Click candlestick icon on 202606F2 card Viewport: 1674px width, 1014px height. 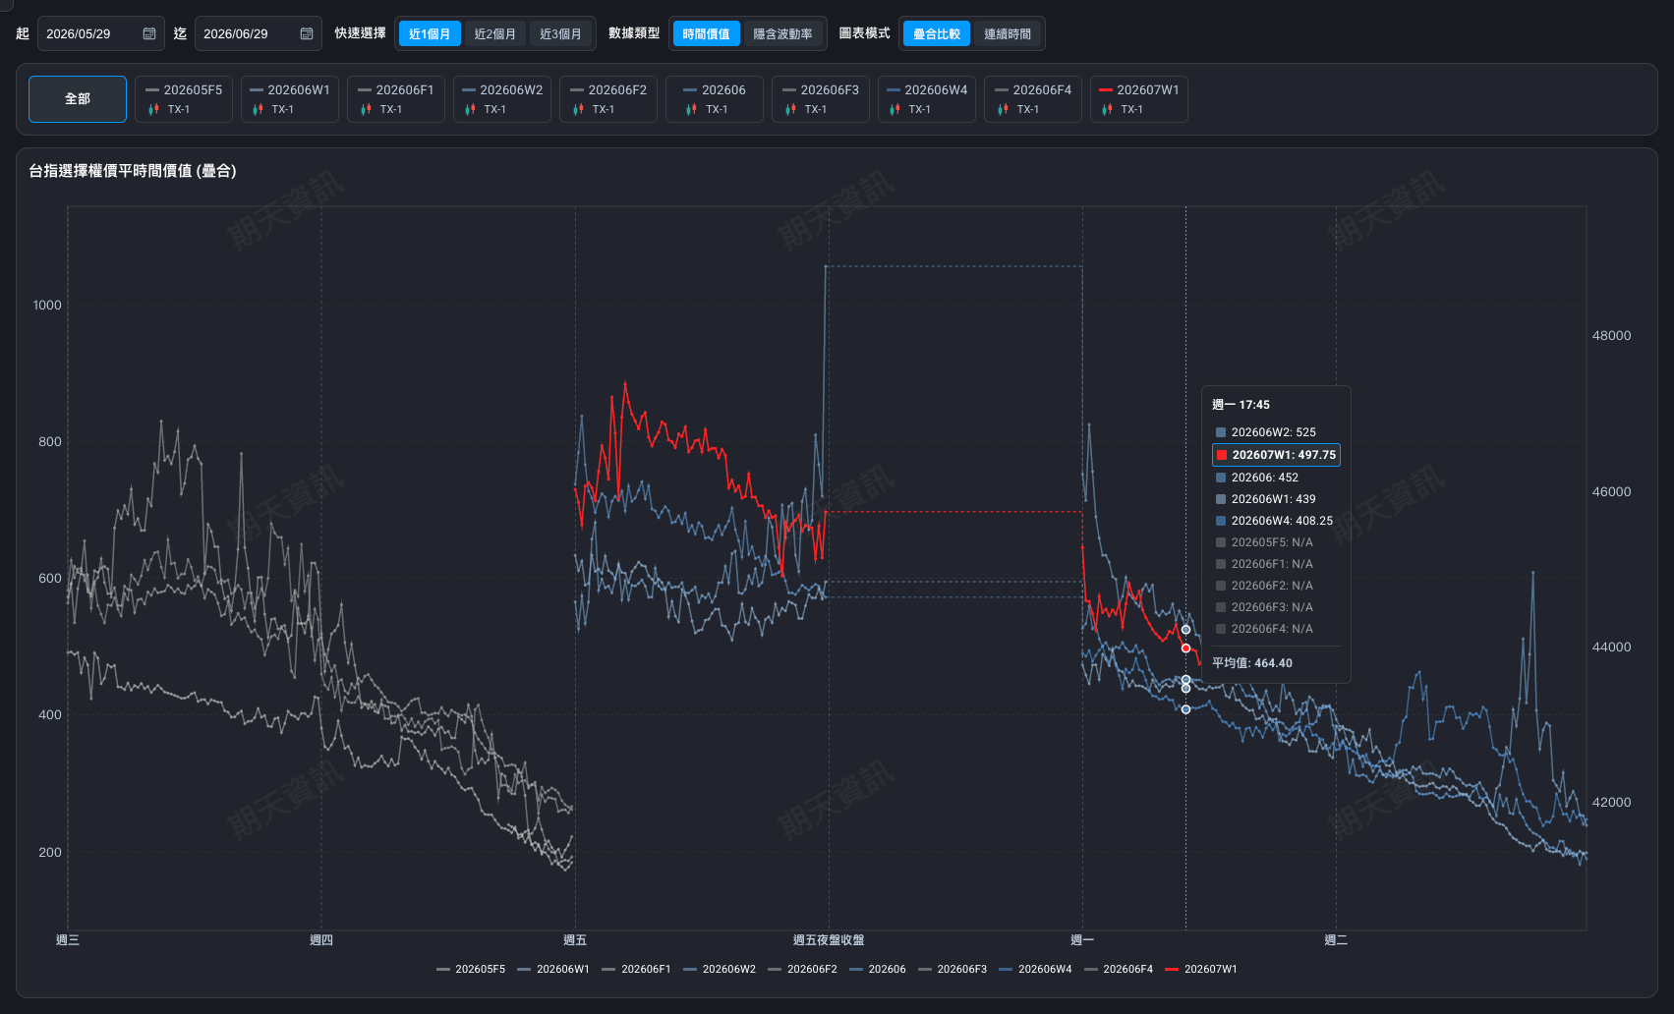tap(578, 109)
